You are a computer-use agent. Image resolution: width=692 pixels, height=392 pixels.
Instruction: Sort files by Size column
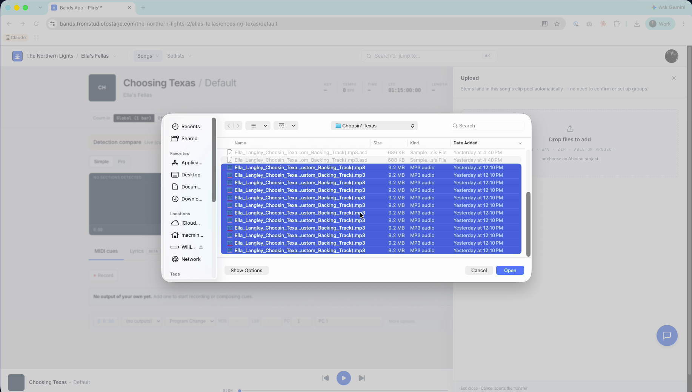pyautogui.click(x=377, y=143)
